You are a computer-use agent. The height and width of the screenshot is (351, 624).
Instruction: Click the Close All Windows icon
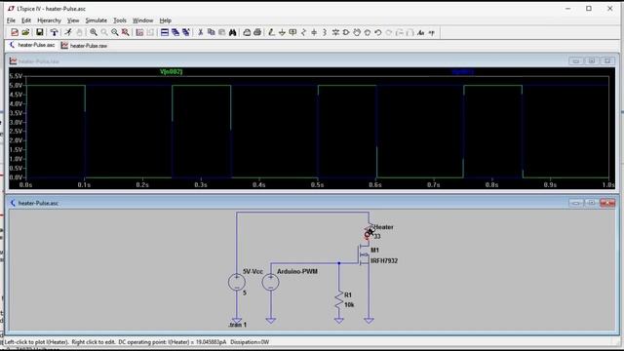pyautogui.click(x=186, y=32)
